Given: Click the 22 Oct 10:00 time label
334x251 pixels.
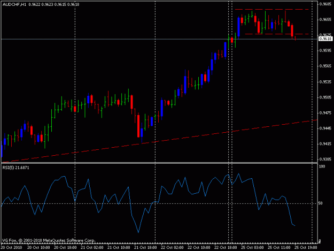Looking at the screenshot, I should coord(199,248).
